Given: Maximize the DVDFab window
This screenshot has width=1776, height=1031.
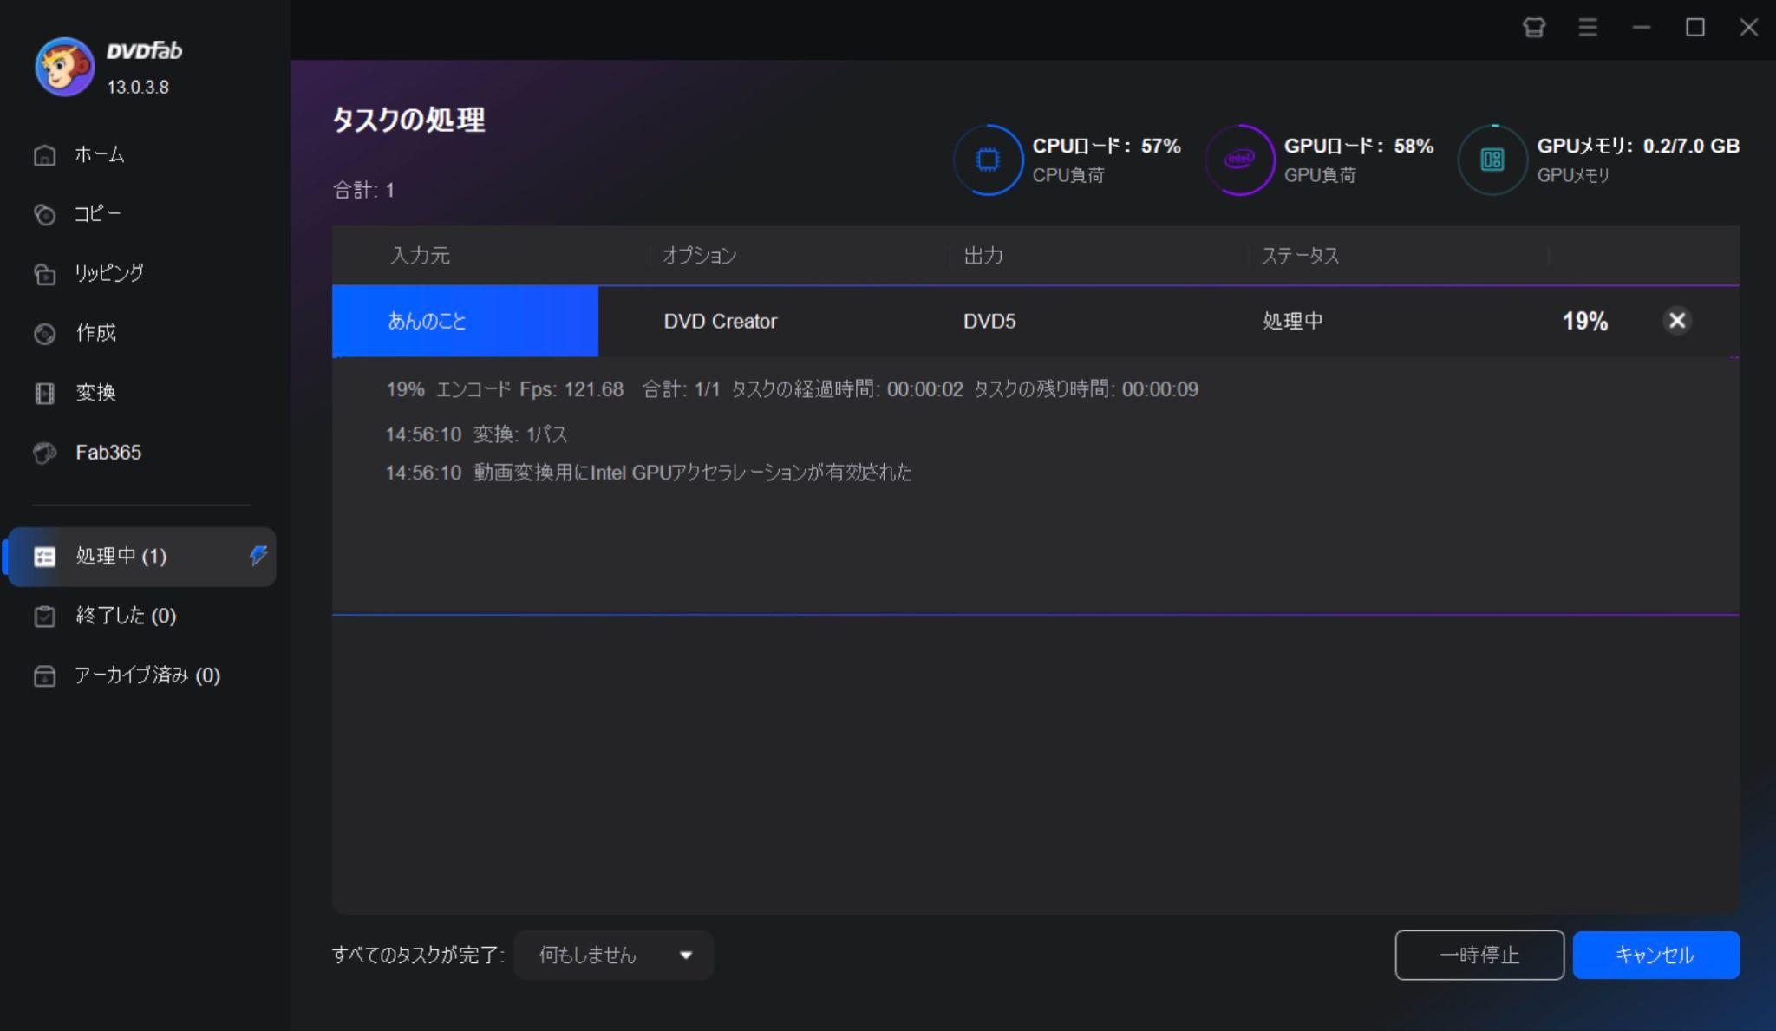Looking at the screenshot, I should tap(1695, 28).
